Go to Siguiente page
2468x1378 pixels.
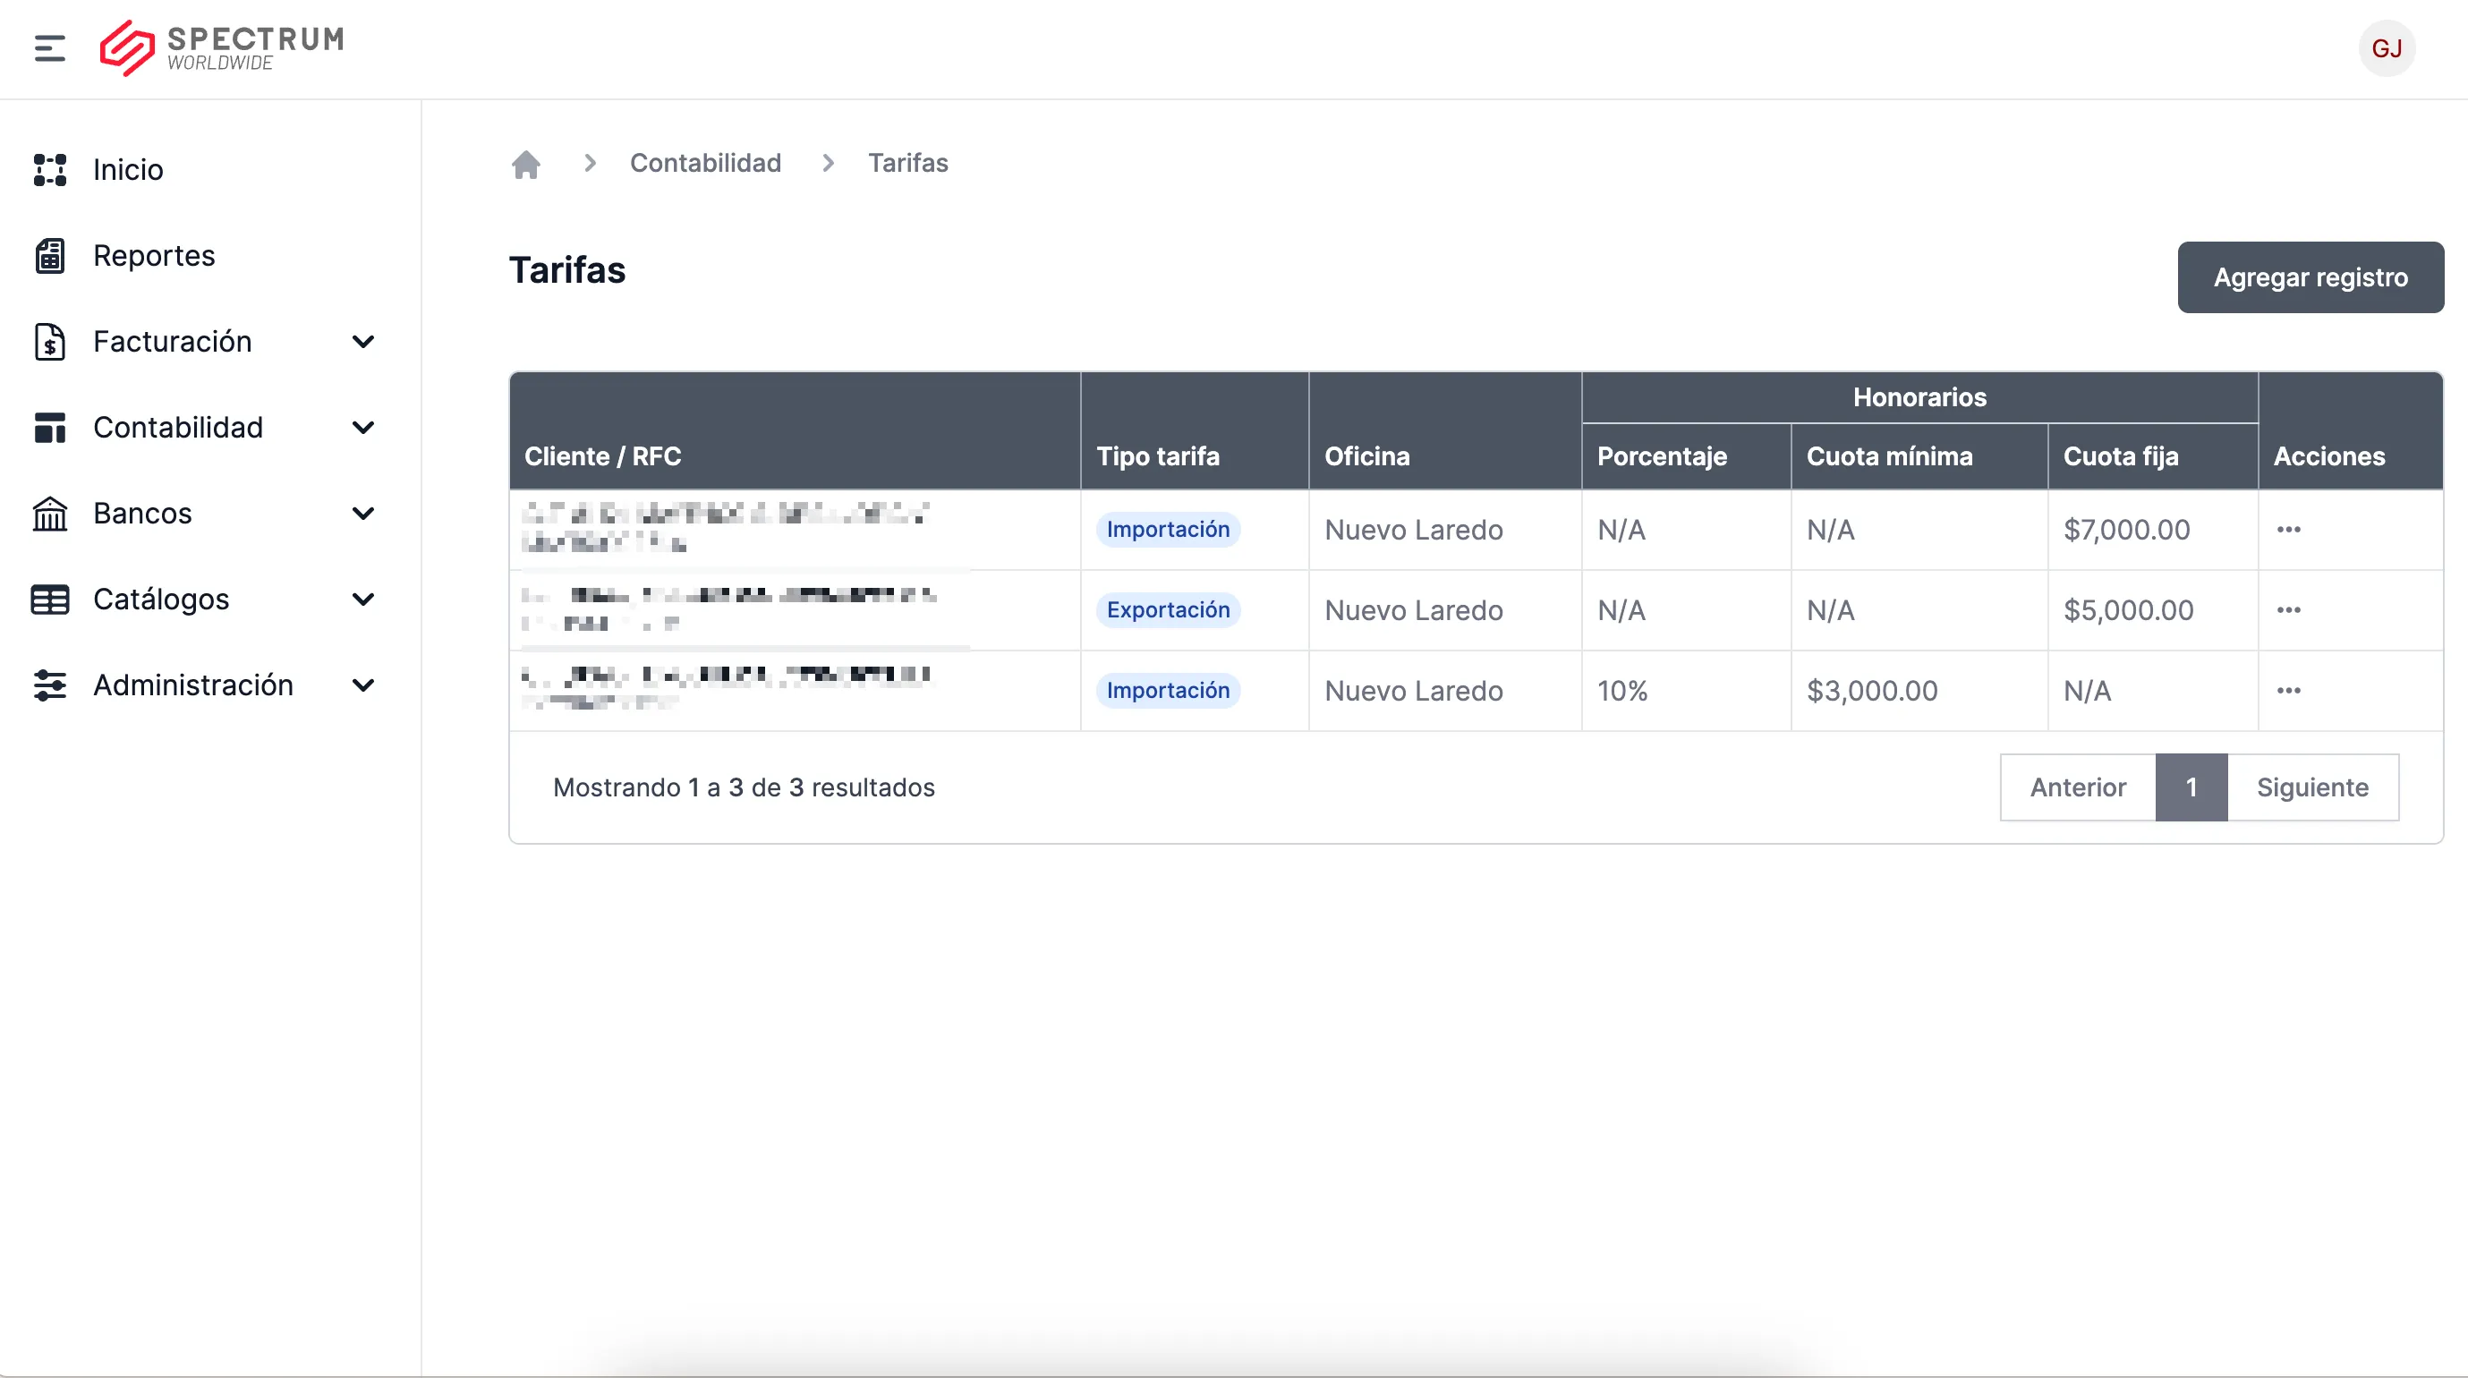tap(2311, 787)
